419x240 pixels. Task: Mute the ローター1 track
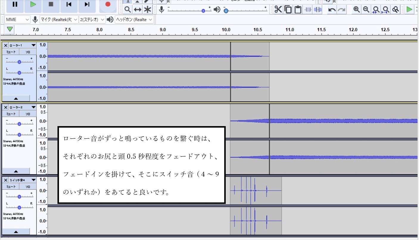(11, 52)
